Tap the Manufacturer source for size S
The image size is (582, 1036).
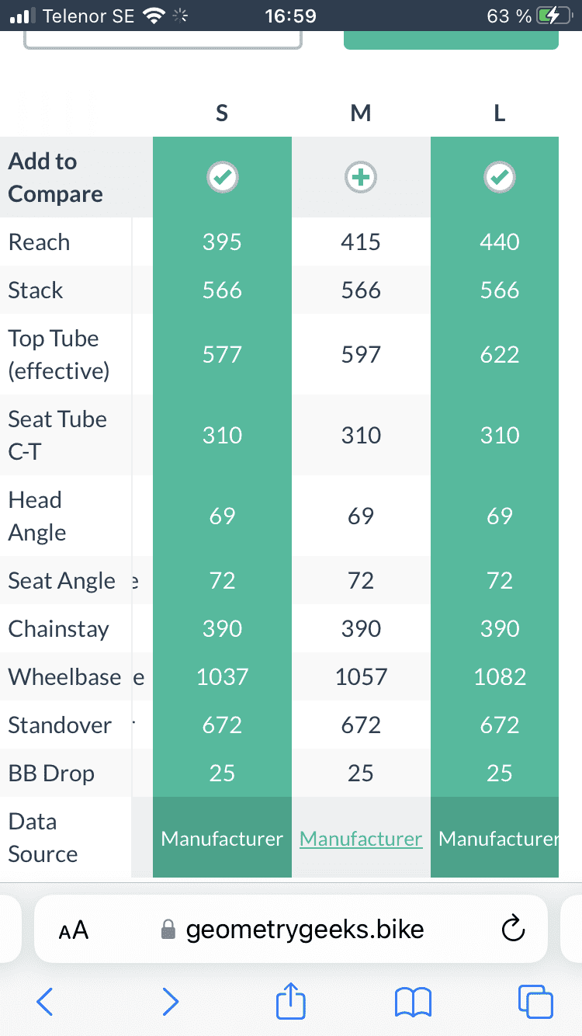pos(222,839)
